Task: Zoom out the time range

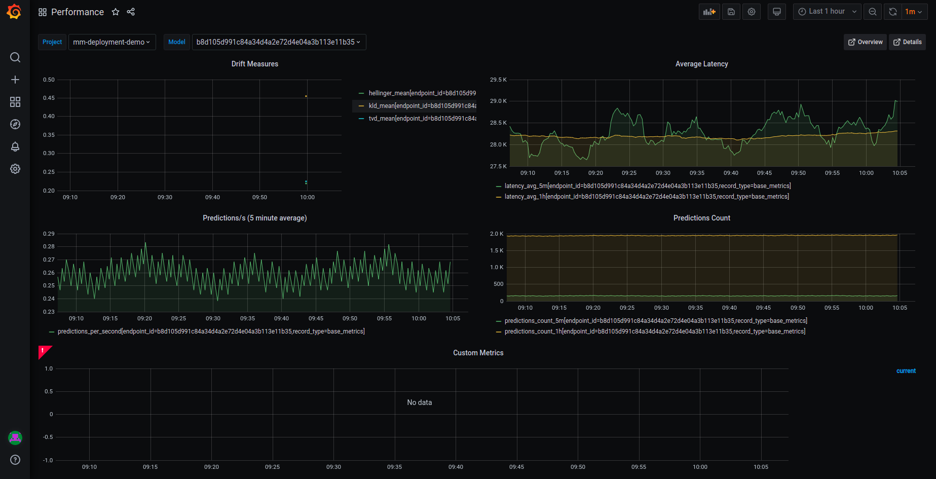Action: (873, 12)
